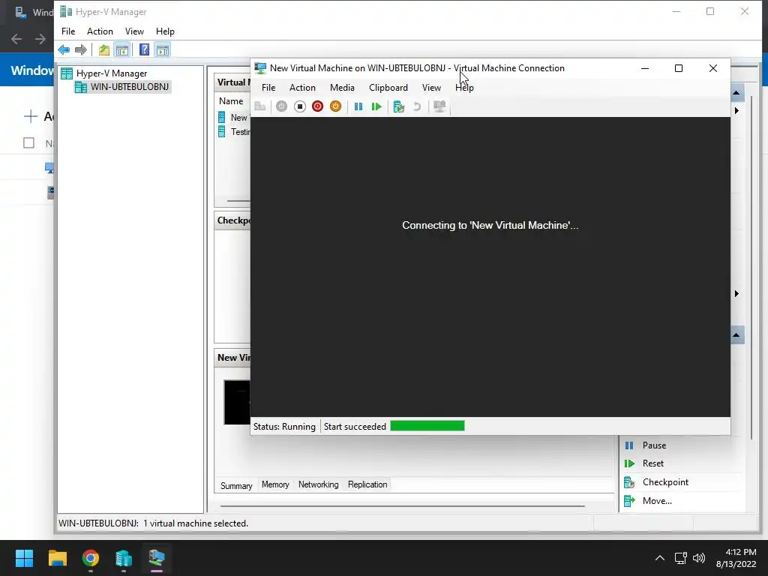Click the Revert undo arrow icon
768x576 pixels.
click(x=417, y=106)
